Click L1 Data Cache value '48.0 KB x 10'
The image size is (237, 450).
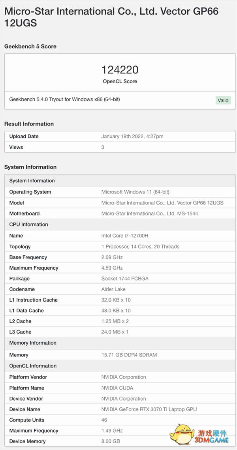tap(116, 311)
